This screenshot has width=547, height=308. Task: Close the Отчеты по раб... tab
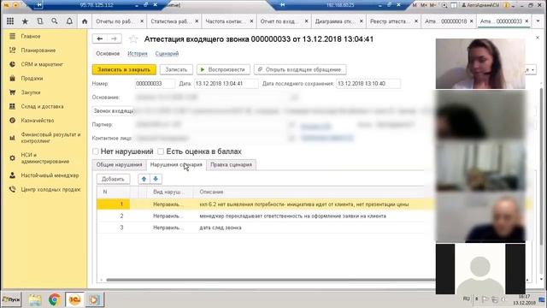tap(142, 21)
